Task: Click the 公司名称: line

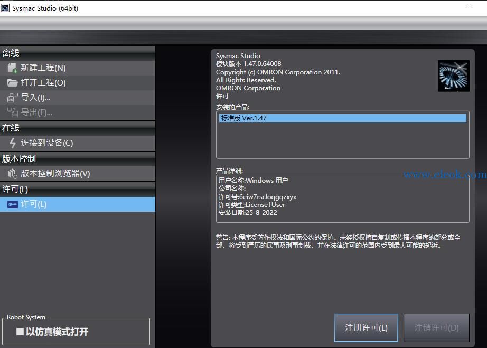Action: pyautogui.click(x=232, y=189)
